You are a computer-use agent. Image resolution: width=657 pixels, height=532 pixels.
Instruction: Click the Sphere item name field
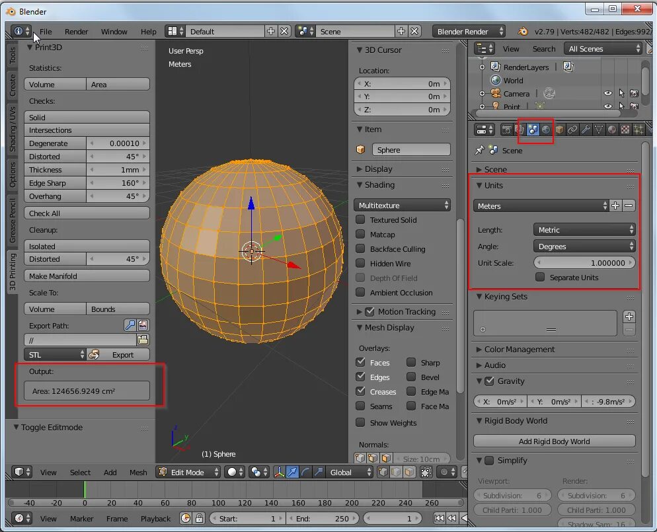pos(411,149)
